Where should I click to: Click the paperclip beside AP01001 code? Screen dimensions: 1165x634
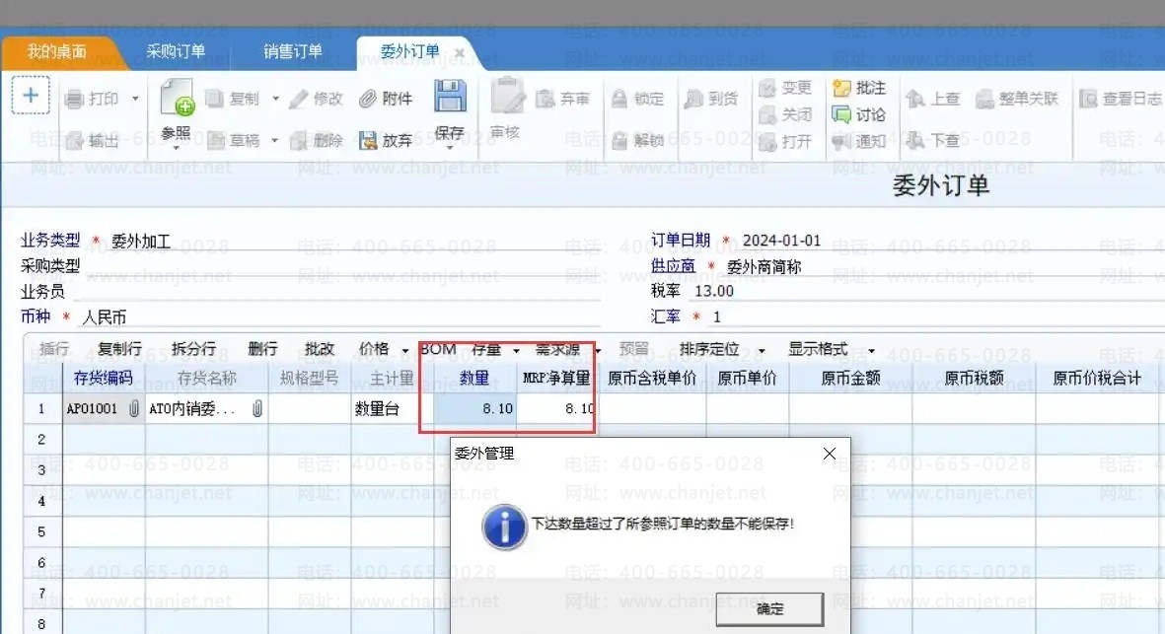point(133,409)
